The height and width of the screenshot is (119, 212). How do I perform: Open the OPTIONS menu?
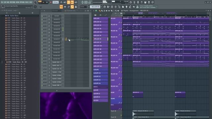(x=22, y=2)
